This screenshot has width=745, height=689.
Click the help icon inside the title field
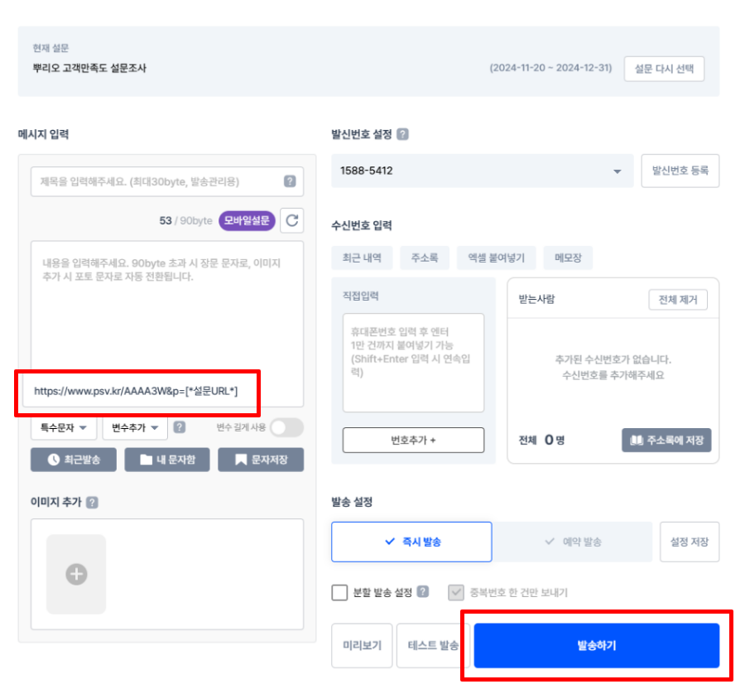coord(290,181)
